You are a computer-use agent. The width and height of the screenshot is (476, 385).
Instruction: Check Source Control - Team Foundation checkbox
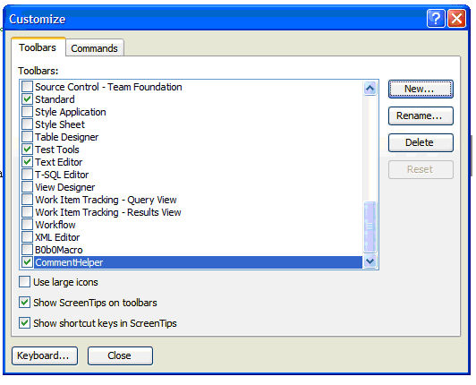tap(27, 87)
